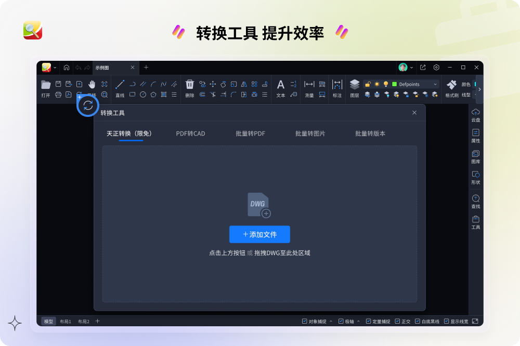The image size is (520, 346).
Task: Open the 图库 gallery panel
Action: 476,156
